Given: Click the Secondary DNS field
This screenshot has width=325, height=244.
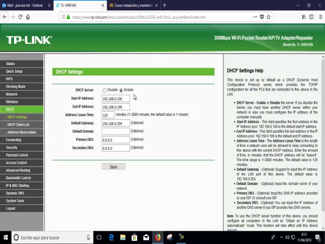Looking at the screenshot, I should coord(116,148).
